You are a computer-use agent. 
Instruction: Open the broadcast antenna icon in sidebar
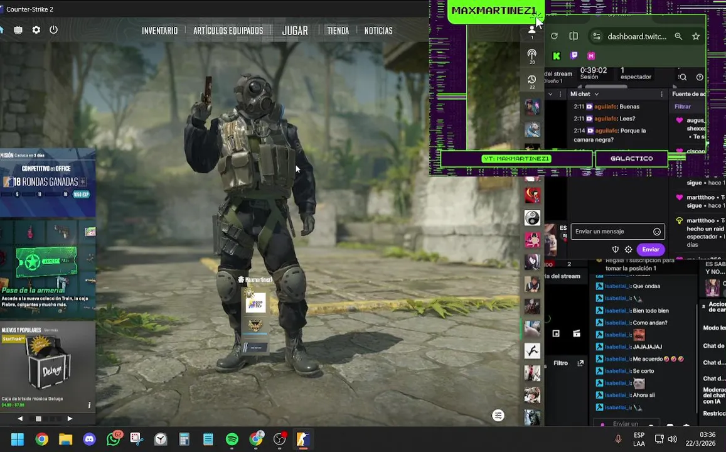[x=532, y=56]
